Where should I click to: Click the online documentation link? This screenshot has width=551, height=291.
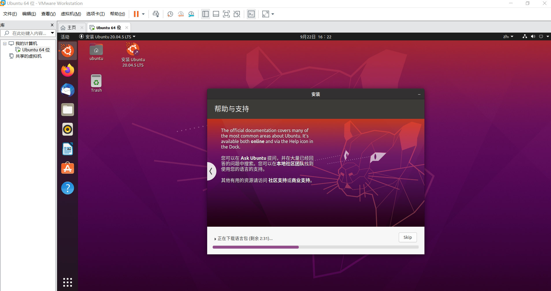(x=257, y=141)
